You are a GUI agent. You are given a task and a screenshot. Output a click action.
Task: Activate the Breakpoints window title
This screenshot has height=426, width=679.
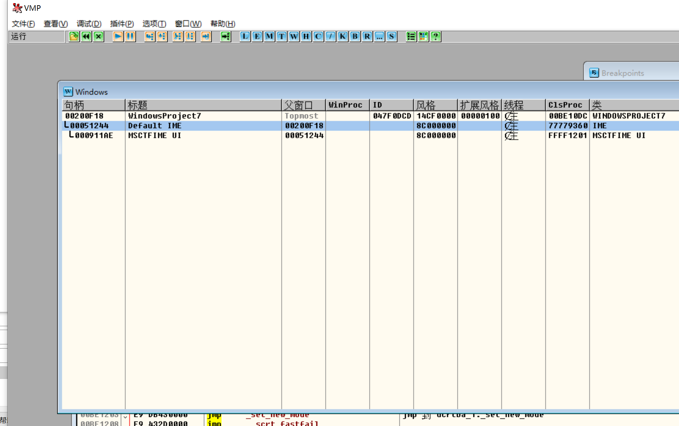(x=622, y=73)
